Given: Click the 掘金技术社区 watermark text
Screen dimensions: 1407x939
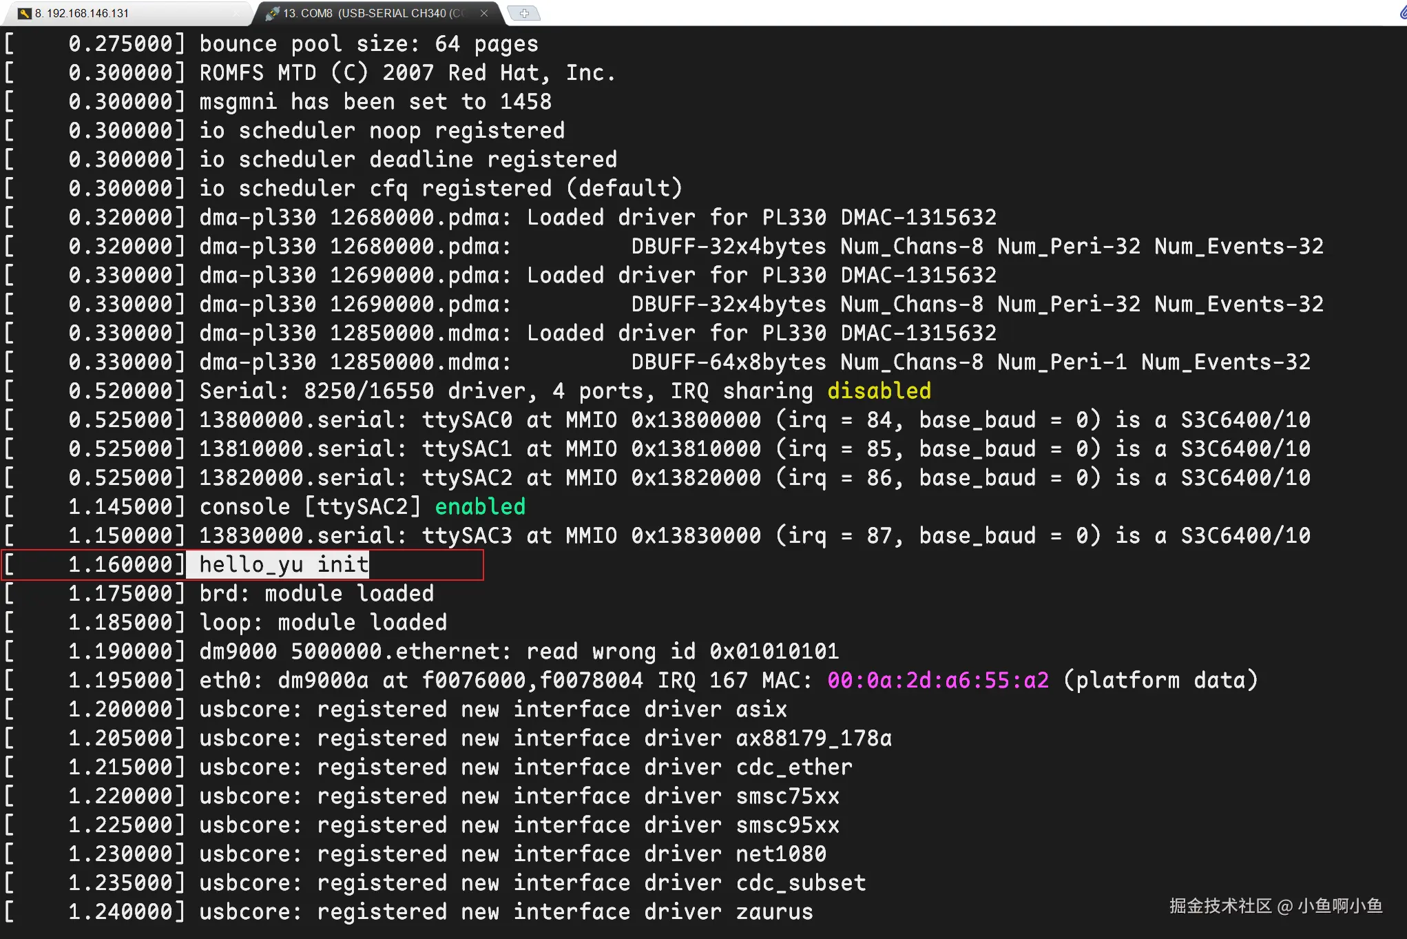Looking at the screenshot, I should [x=1220, y=906].
